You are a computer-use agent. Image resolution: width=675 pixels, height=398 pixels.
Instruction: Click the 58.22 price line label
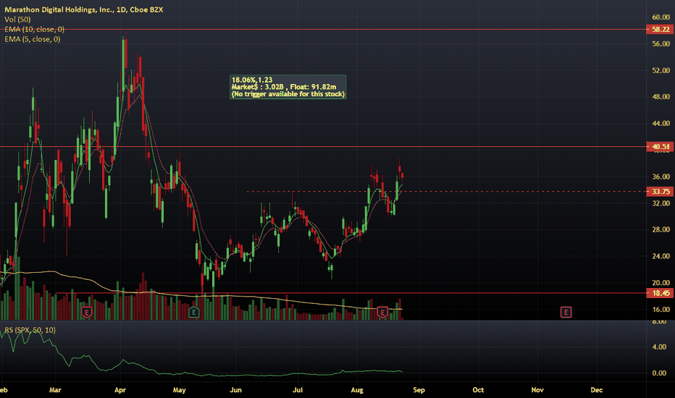661,29
